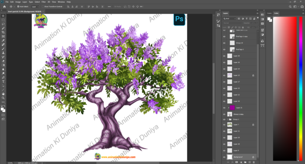Click the purple Layer 21 thumbnail
This screenshot has height=164, width=305.
[232, 108]
